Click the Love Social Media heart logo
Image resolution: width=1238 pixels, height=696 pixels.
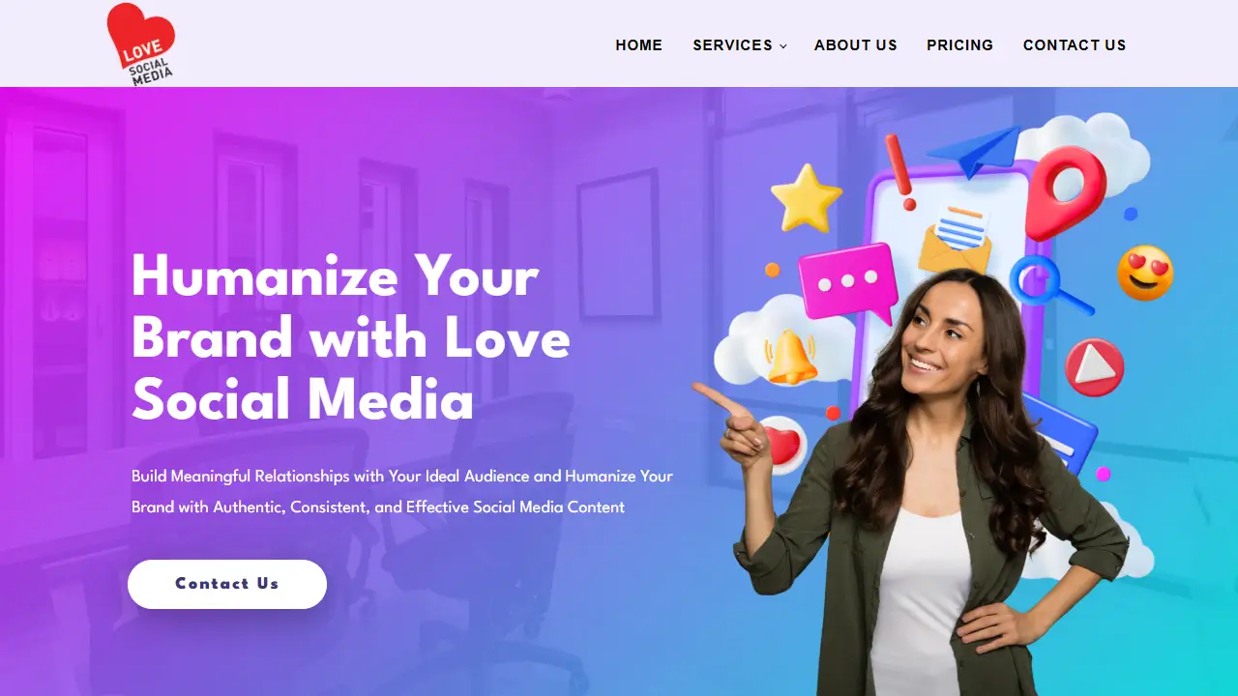pyautogui.click(x=140, y=43)
